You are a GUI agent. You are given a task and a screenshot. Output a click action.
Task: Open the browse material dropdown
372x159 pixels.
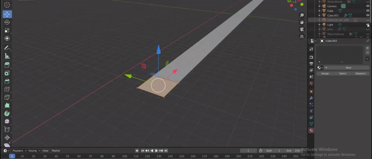pyautogui.click(x=320, y=68)
